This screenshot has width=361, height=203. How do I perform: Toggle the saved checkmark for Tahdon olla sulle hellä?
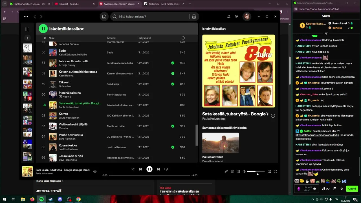(173, 63)
